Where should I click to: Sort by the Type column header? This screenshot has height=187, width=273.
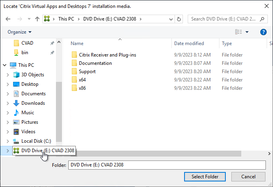tap(227, 43)
